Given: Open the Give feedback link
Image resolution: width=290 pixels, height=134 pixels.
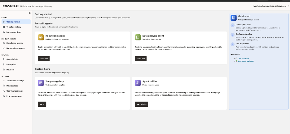Looking at the screenshot, I should [243, 58].
